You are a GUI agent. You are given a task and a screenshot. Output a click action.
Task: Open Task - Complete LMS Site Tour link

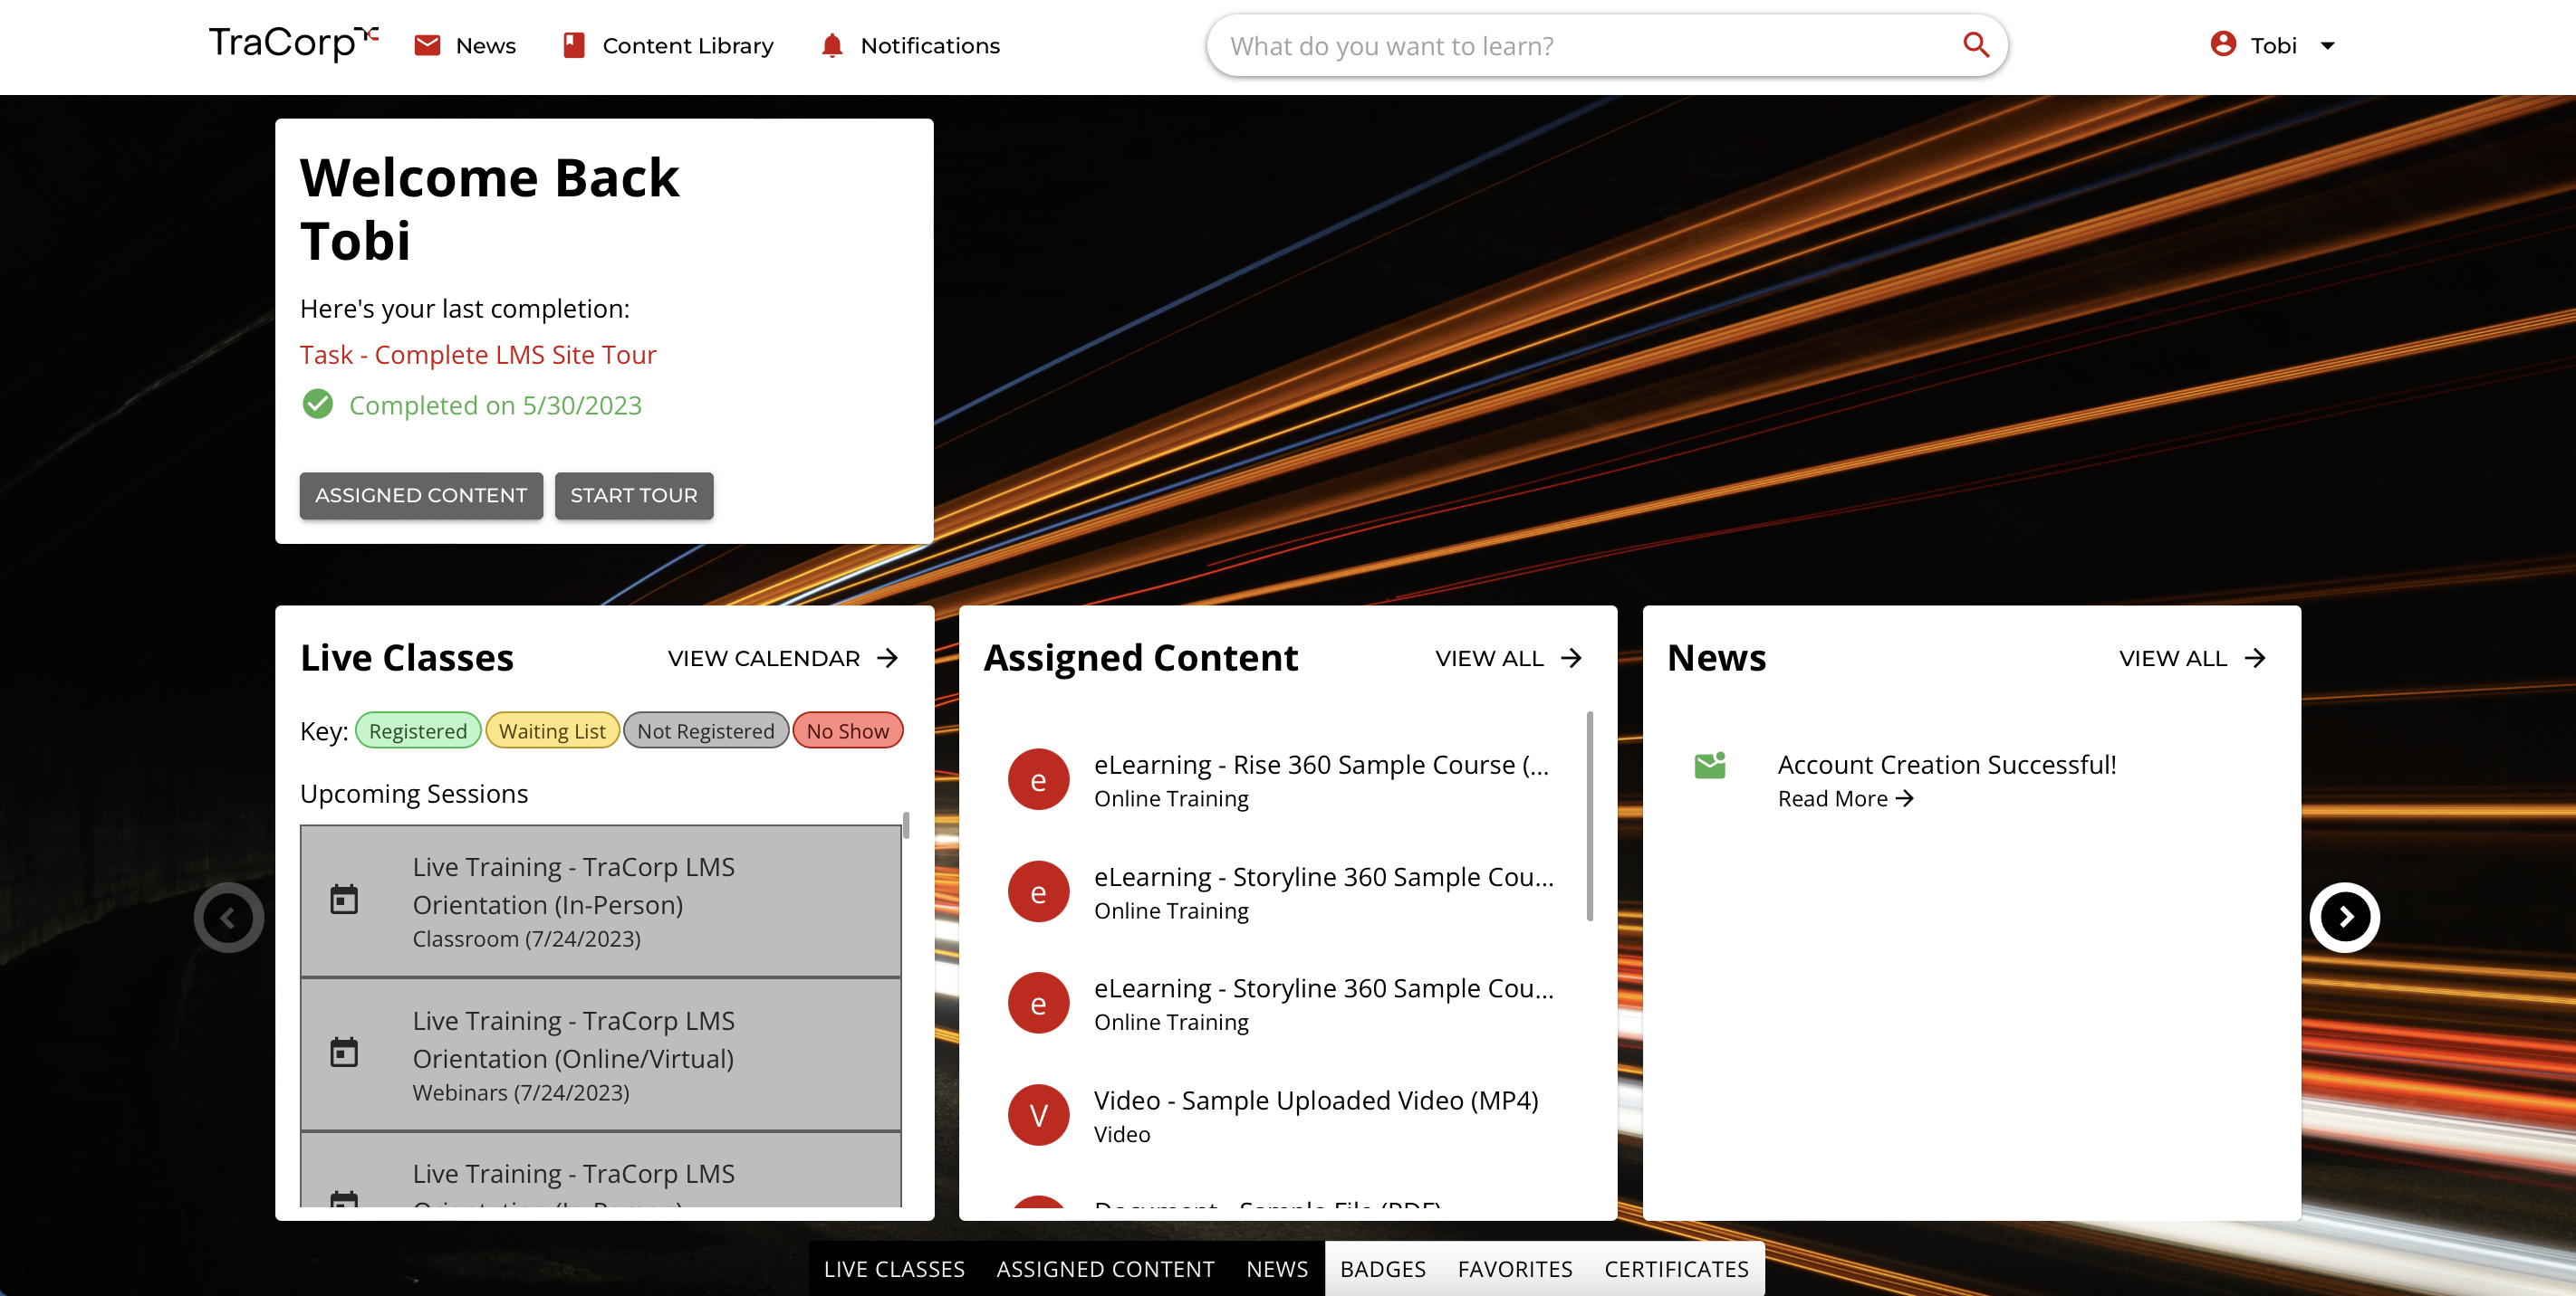coord(478,355)
